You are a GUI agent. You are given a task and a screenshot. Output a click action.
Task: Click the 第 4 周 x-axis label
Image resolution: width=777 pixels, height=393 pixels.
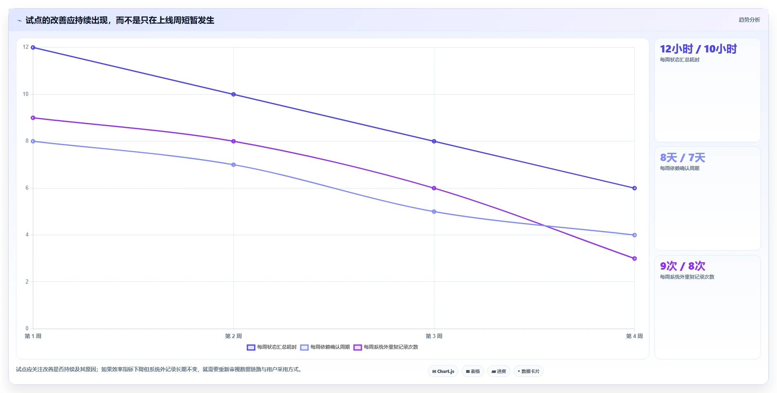pyautogui.click(x=634, y=336)
